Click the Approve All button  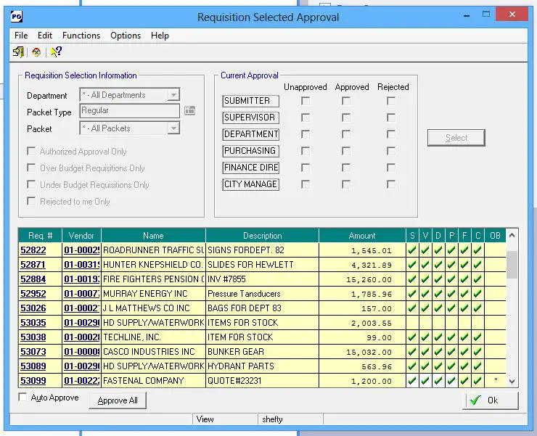coord(118,400)
